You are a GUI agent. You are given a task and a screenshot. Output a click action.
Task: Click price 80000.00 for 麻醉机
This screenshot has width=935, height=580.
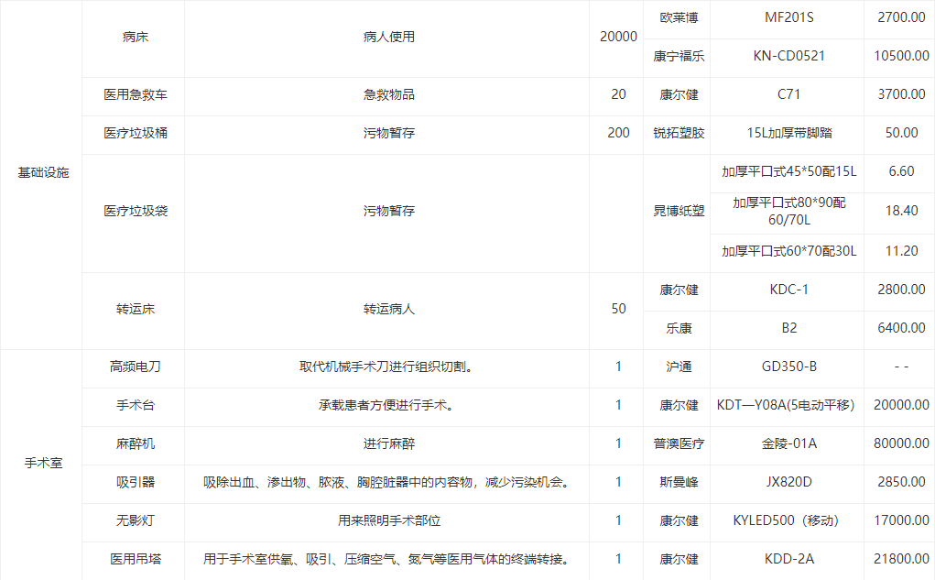click(x=901, y=444)
